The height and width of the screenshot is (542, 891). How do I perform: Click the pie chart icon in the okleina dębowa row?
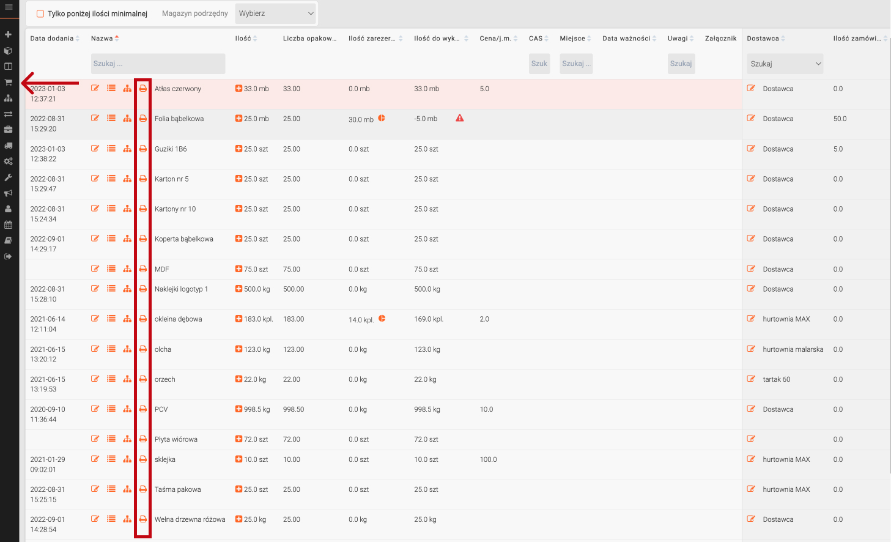(382, 319)
